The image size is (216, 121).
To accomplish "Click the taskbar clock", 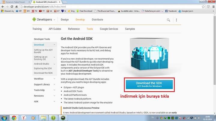I will click(x=208, y=118).
